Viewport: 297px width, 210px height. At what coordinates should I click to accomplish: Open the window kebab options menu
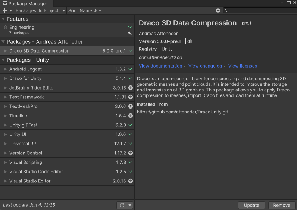[x=282, y=3]
